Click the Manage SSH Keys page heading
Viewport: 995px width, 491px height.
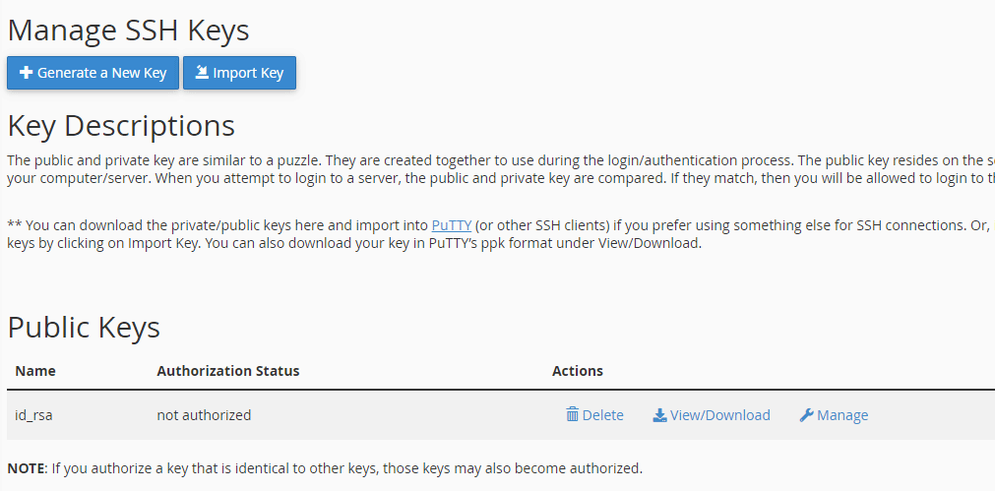(128, 31)
